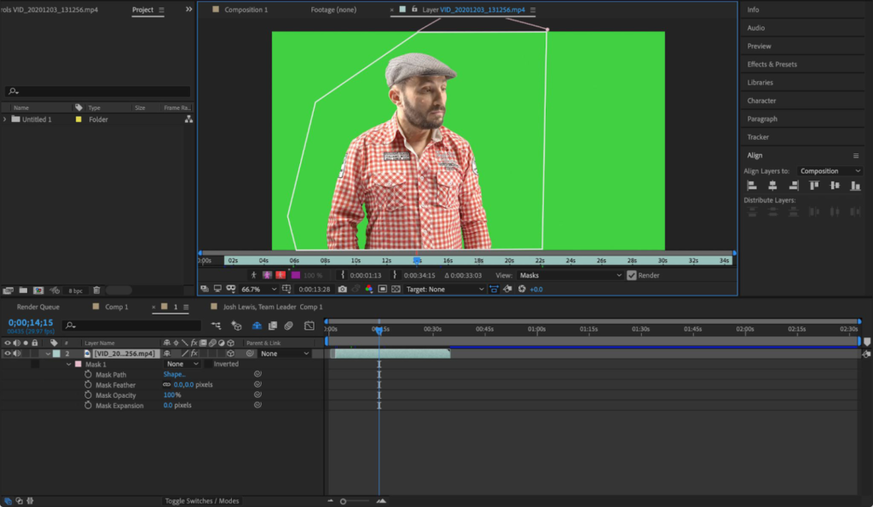873x507 pixels.
Task: Click the Align horizontal center icon
Action: pyautogui.click(x=772, y=185)
